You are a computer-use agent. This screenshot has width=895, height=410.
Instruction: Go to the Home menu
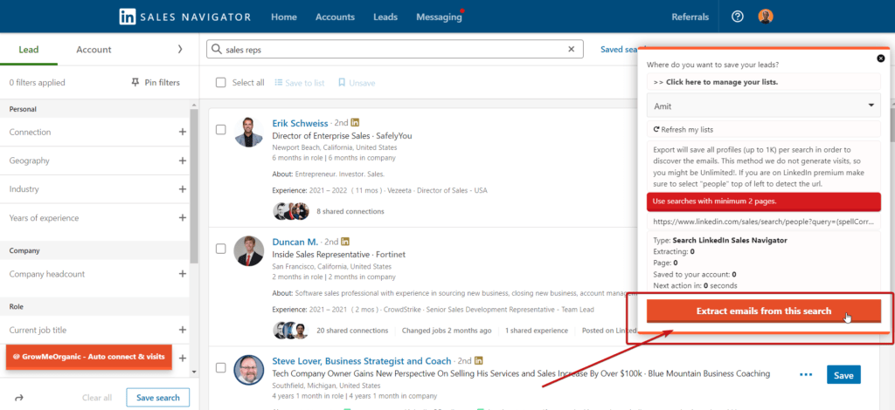[x=284, y=17]
